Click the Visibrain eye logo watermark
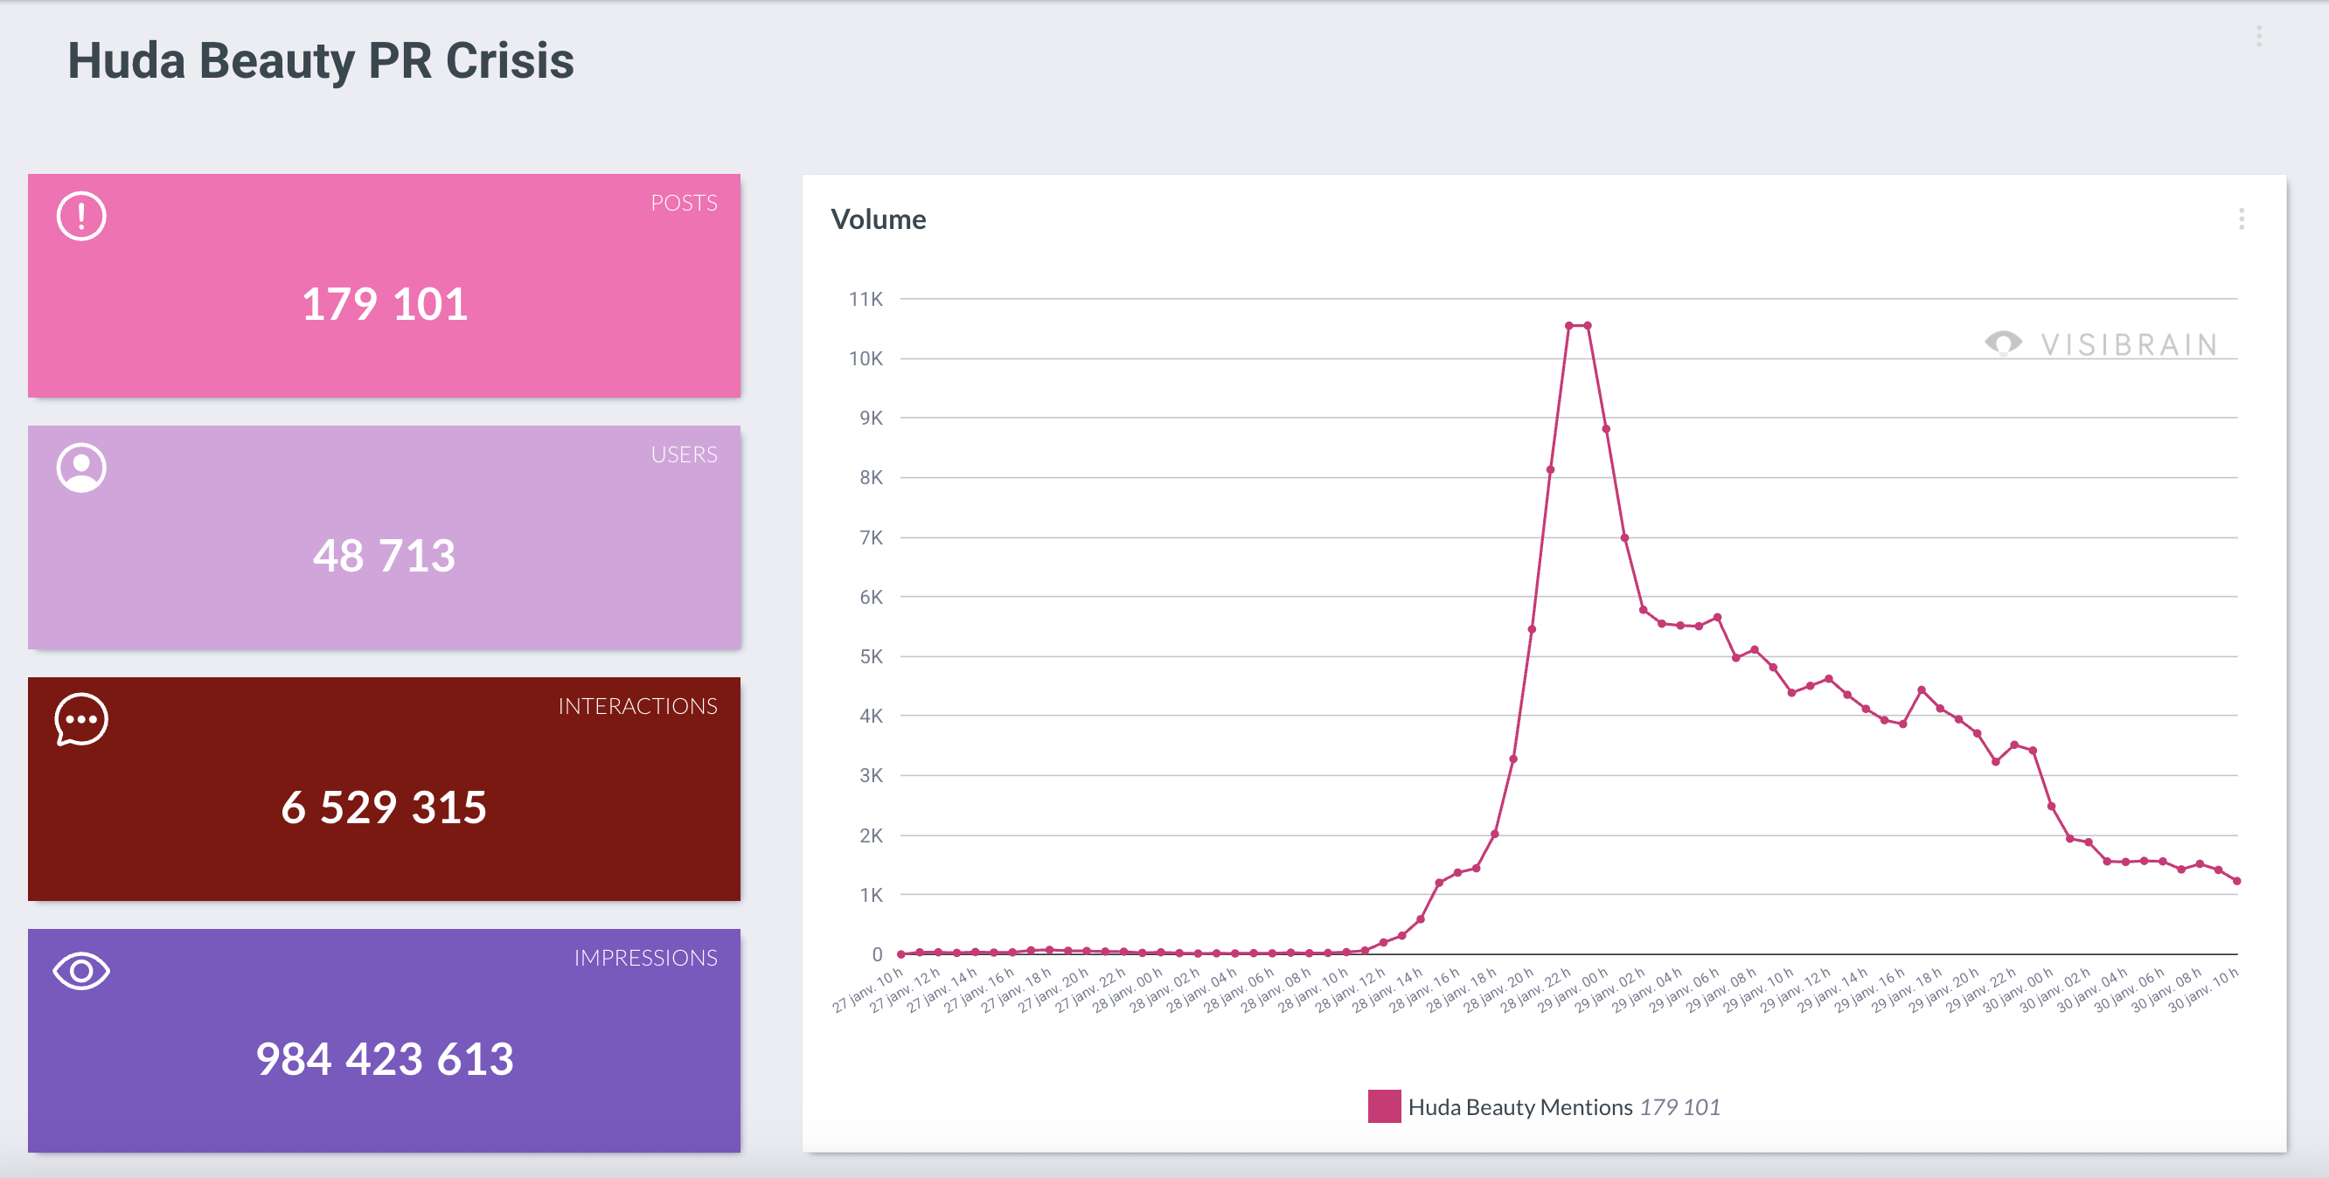 [2003, 343]
